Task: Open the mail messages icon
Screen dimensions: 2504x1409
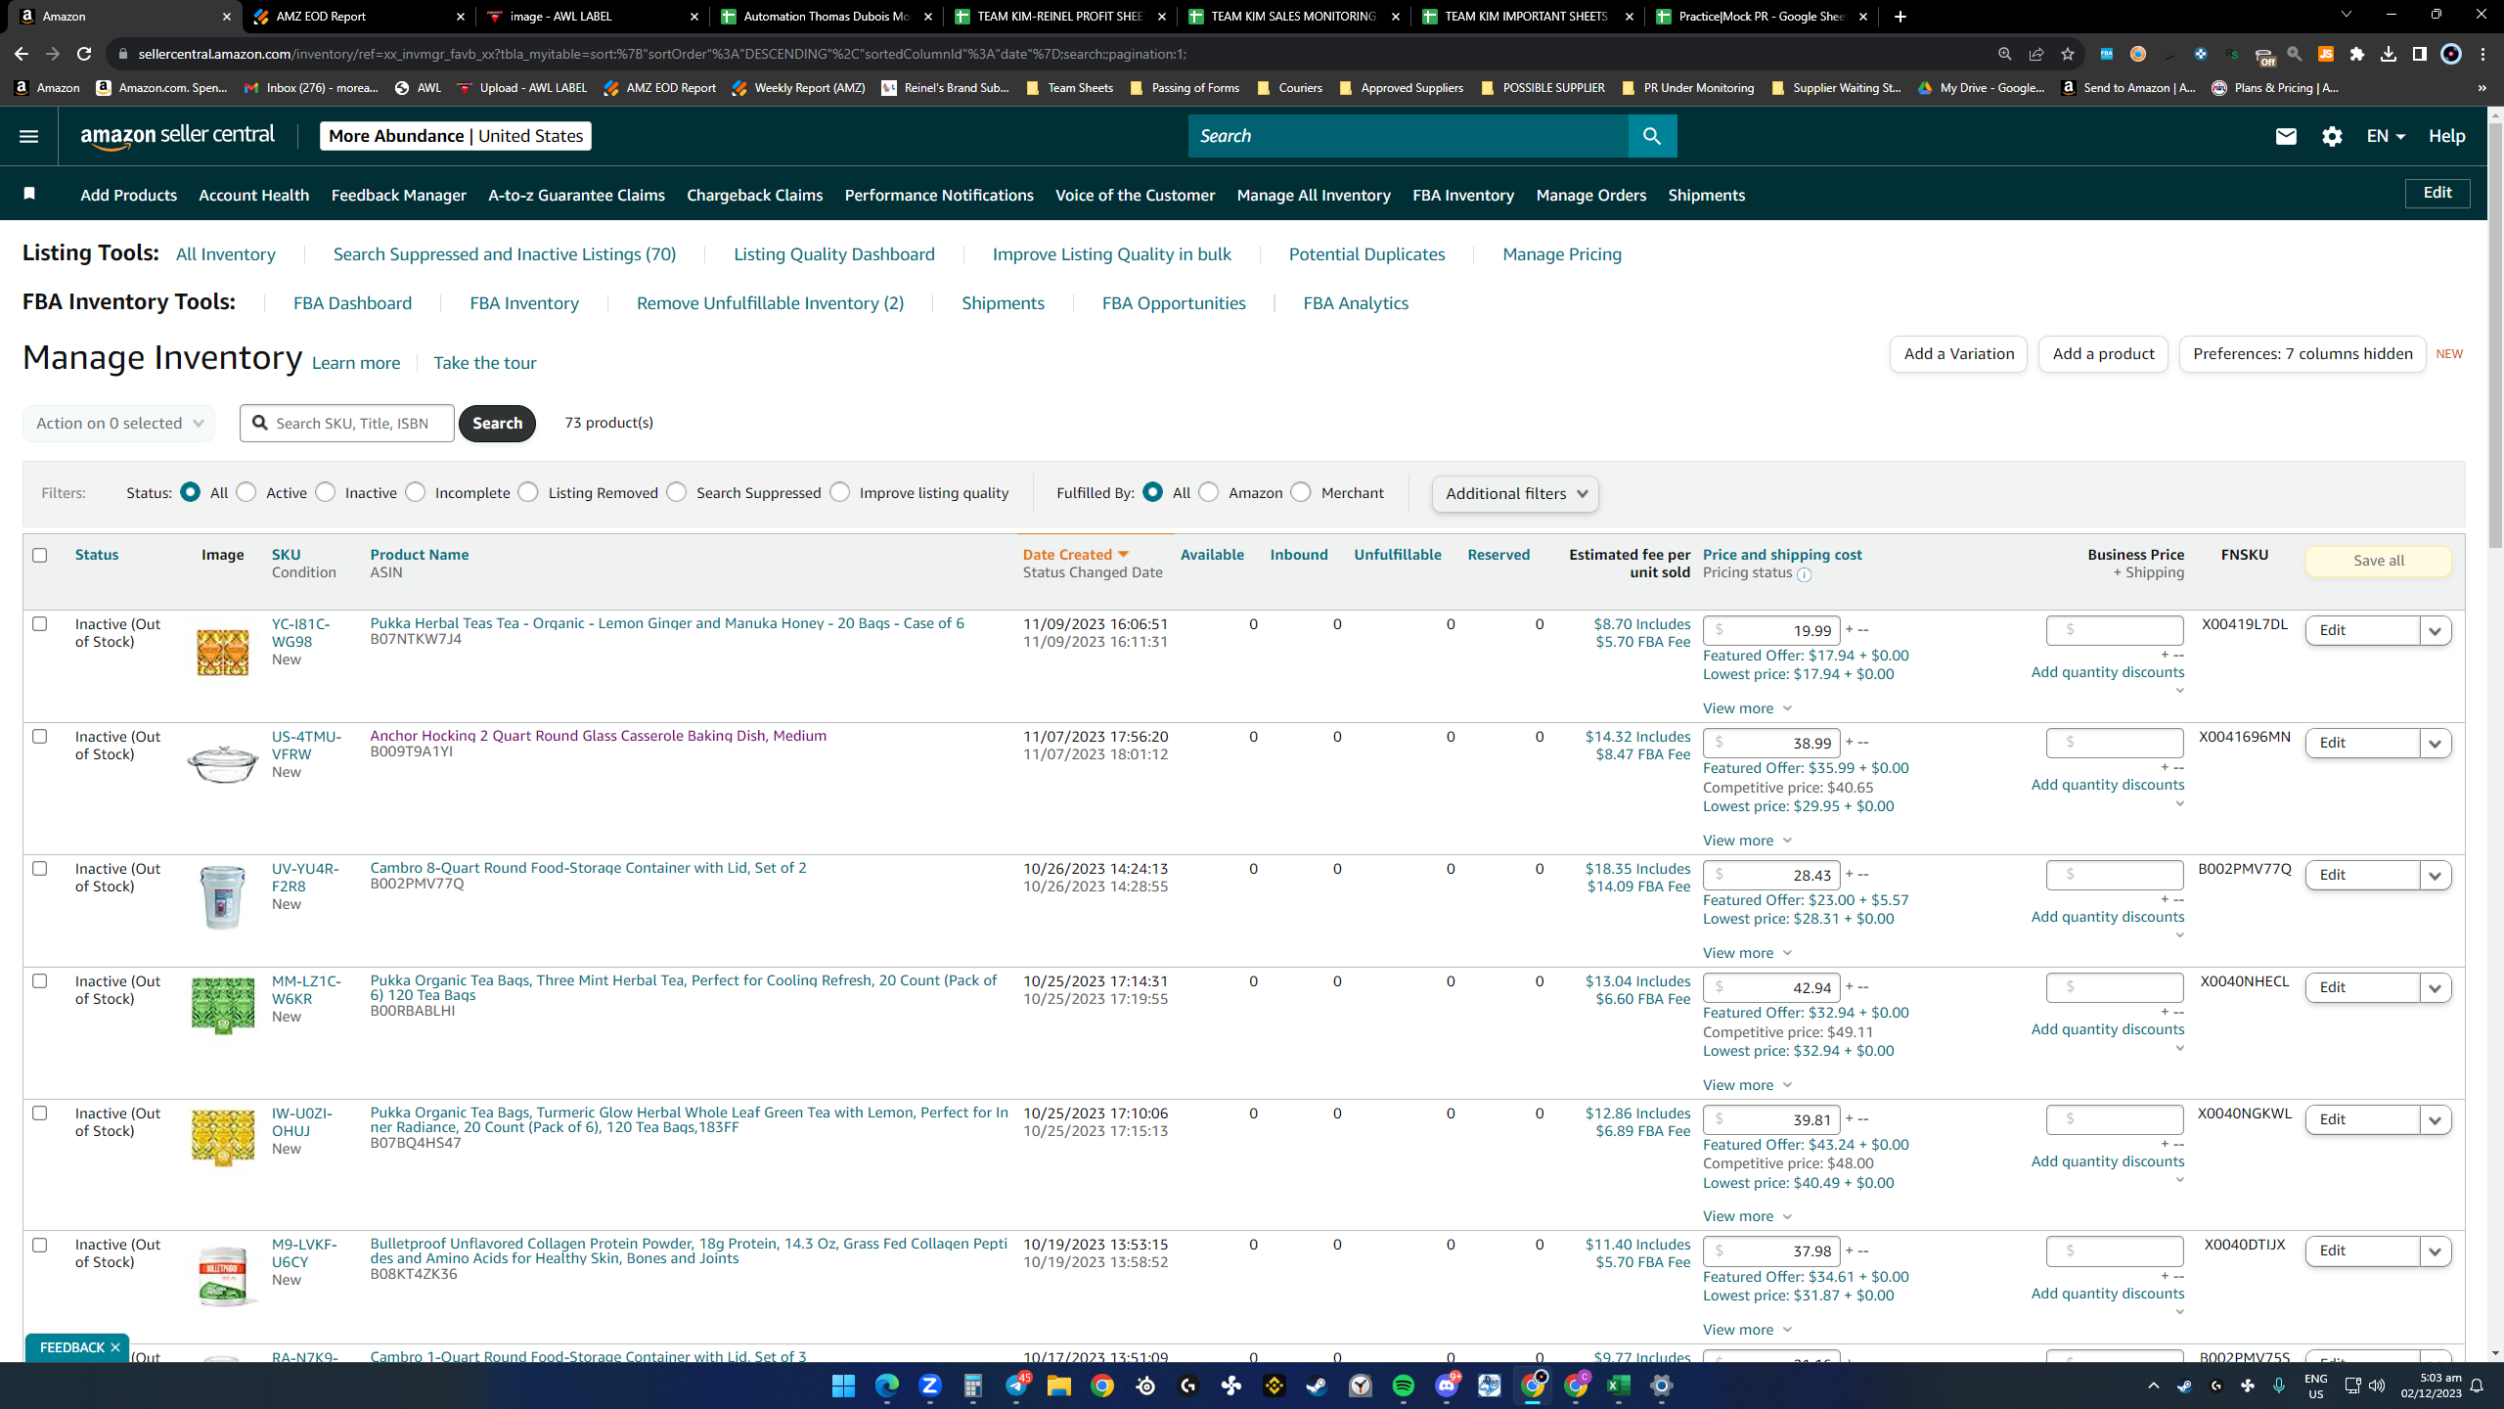Action: click(x=2286, y=136)
